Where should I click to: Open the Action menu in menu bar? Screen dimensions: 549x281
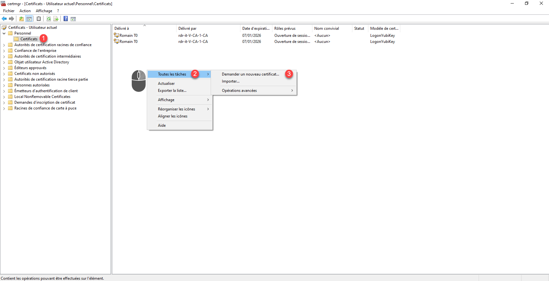pyautogui.click(x=25, y=11)
